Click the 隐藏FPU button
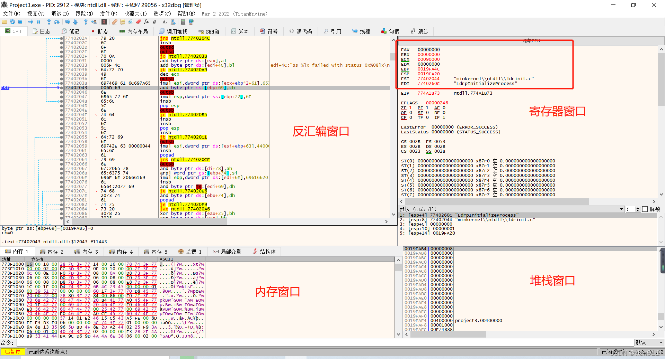The width and height of the screenshot is (665, 359). point(531,40)
